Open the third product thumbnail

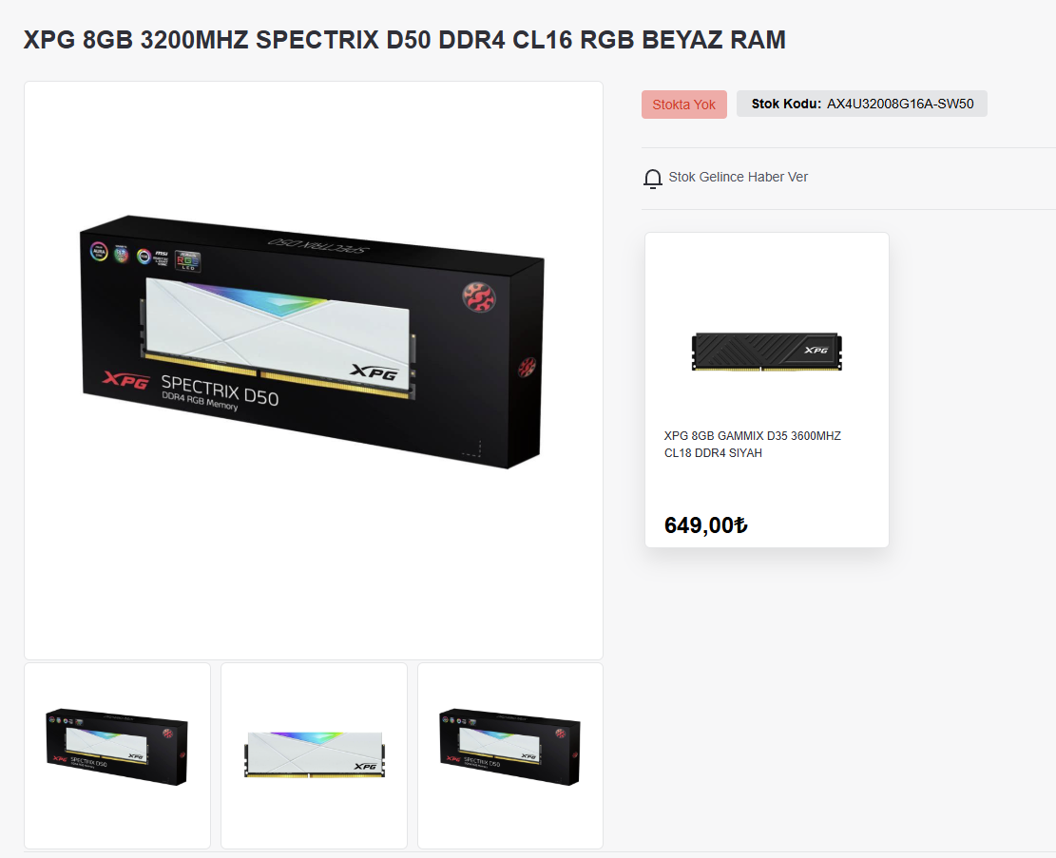(x=509, y=755)
